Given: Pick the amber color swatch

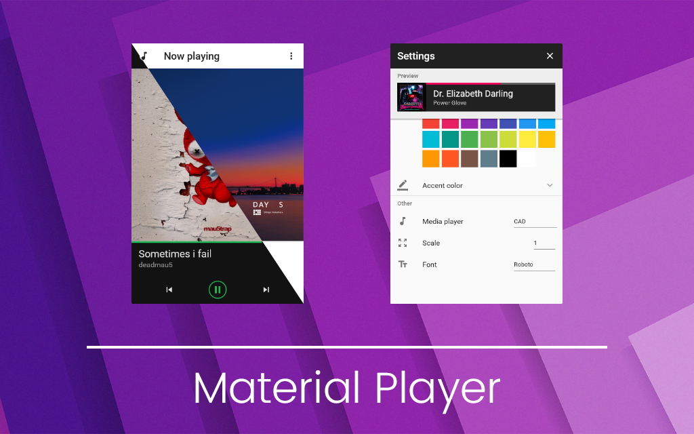Looking at the screenshot, I should point(547,139).
